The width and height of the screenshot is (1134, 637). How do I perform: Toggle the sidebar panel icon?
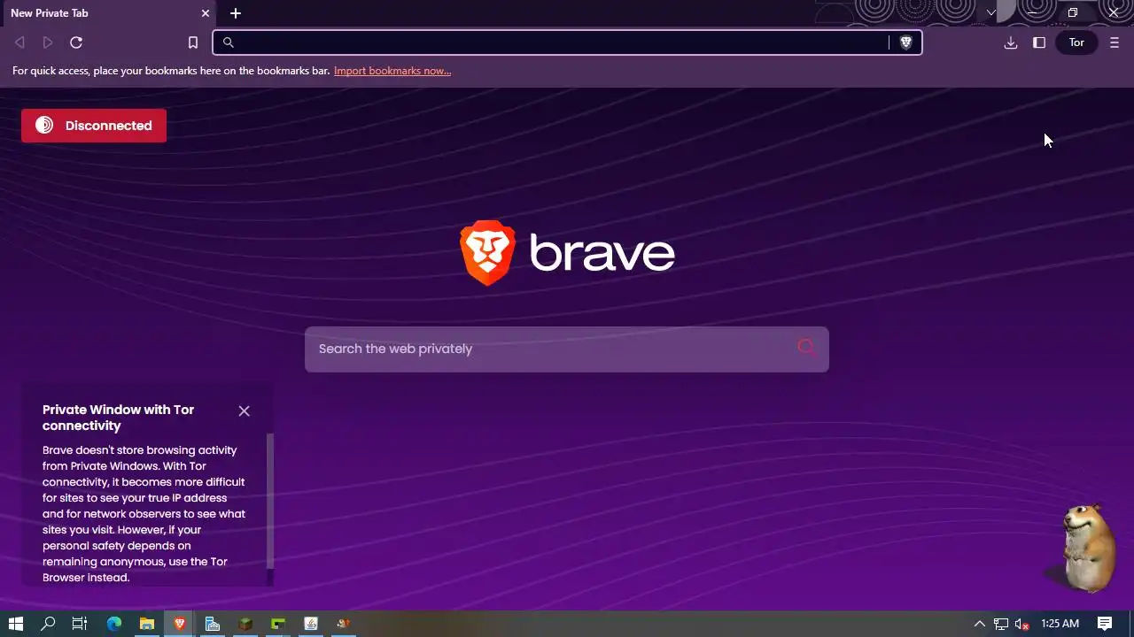pos(1039,42)
